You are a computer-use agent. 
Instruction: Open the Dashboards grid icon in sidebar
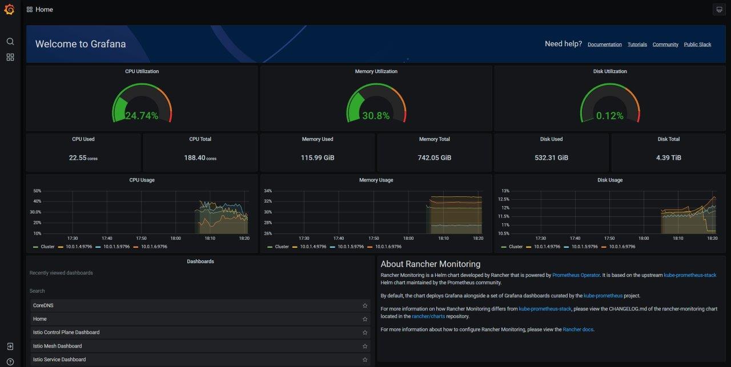pos(10,57)
